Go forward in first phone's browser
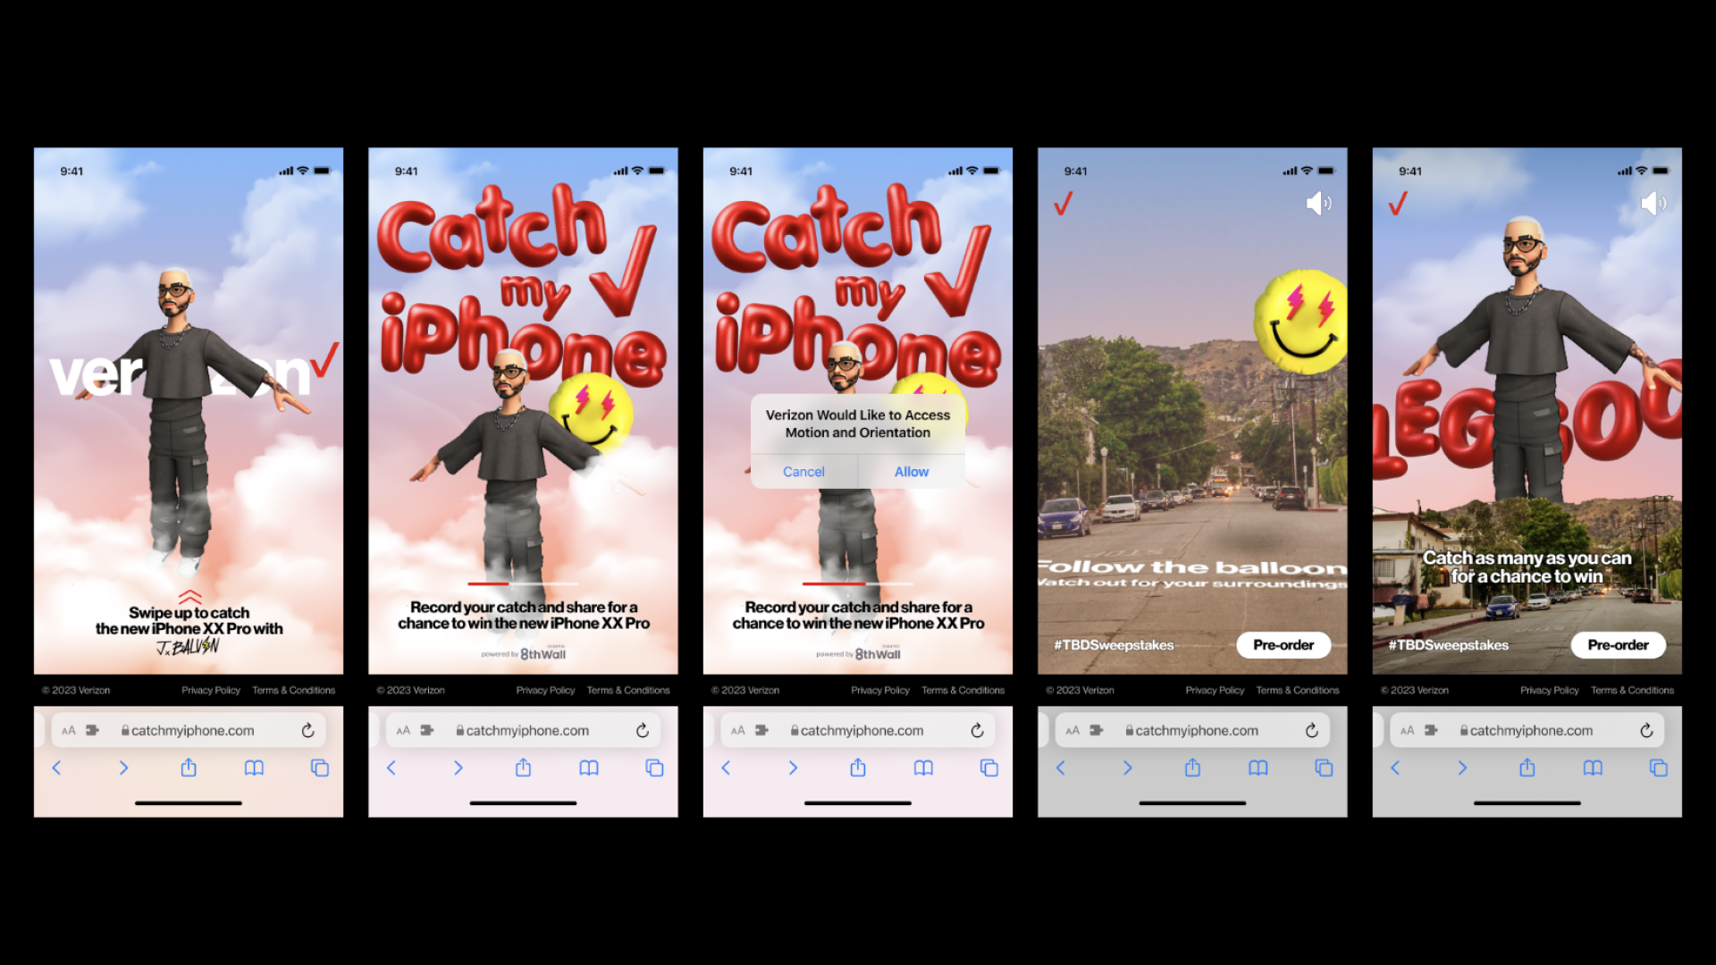 point(123,768)
